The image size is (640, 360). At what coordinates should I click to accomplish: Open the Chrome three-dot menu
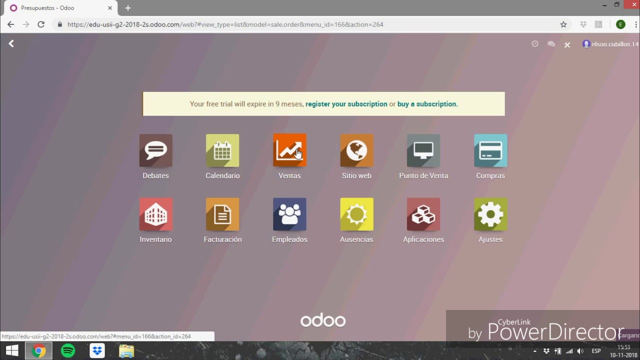click(x=635, y=24)
